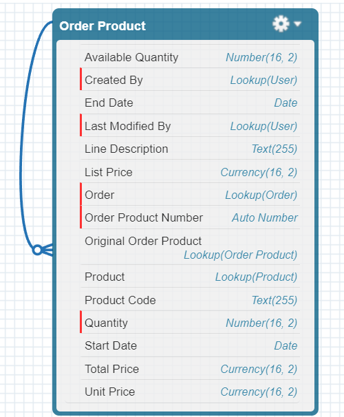Select the Last Modified By field
This screenshot has height=417, width=344.
190,125
